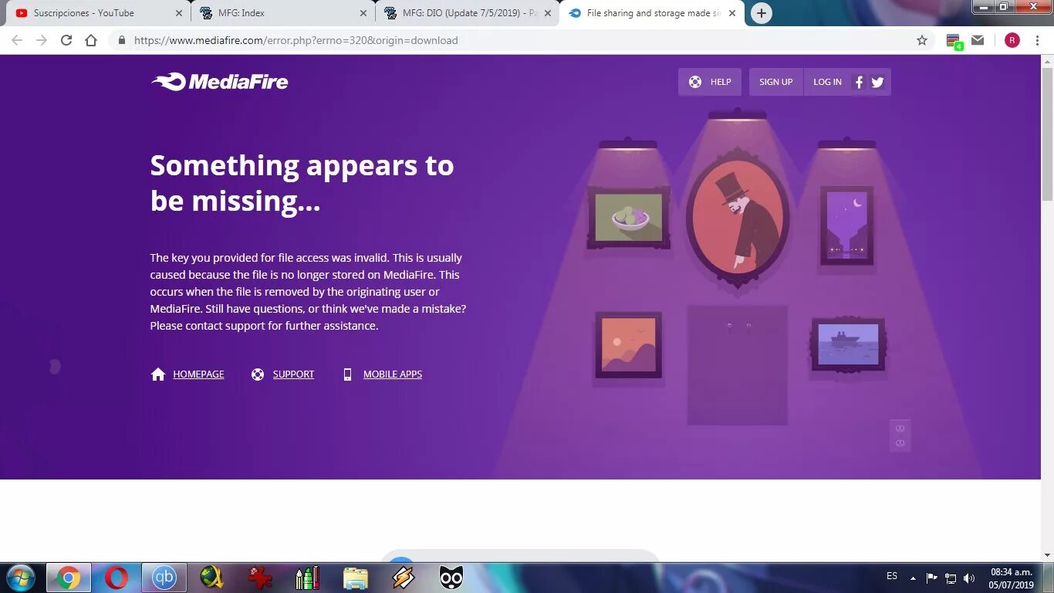Click the padlock site info icon
Screen dimensions: 1054x593
[121, 40]
